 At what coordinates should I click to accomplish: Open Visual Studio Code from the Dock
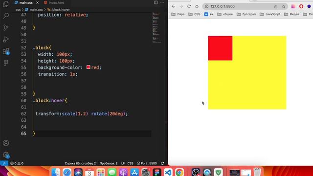168,172
